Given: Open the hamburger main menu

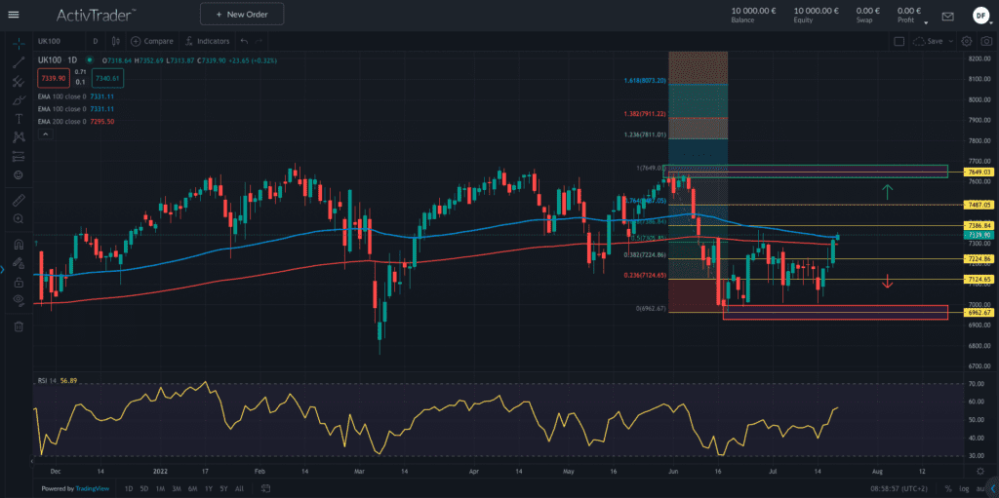Looking at the screenshot, I should pyautogui.click(x=14, y=14).
